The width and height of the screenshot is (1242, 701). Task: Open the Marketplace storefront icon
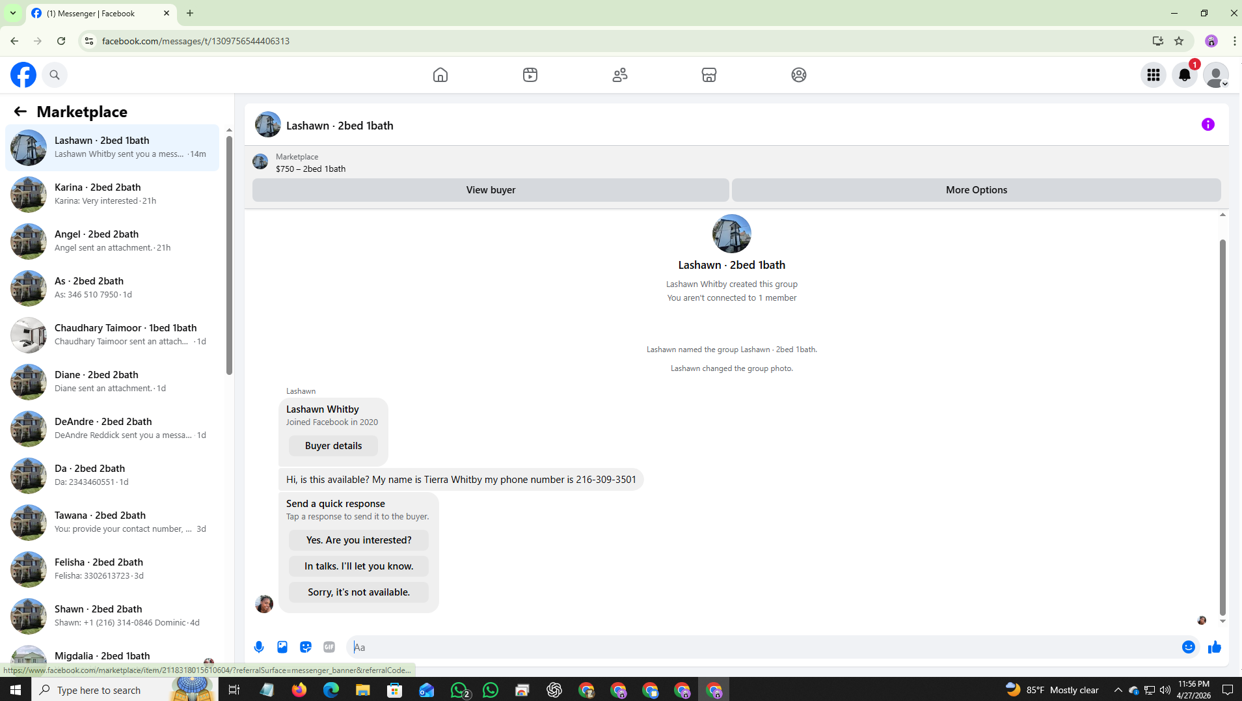709,75
